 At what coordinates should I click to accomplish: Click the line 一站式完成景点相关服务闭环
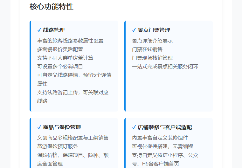click(165, 67)
